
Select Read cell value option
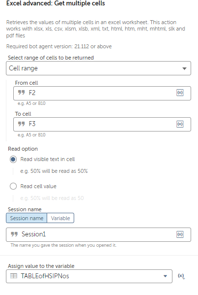click(x=13, y=186)
